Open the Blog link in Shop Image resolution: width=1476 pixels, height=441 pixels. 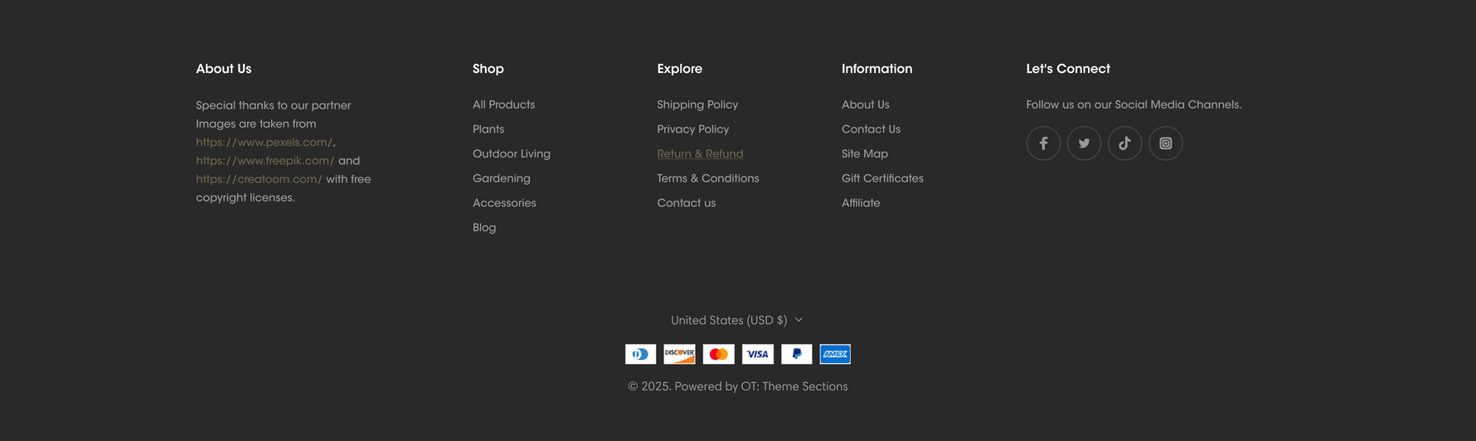tap(484, 228)
